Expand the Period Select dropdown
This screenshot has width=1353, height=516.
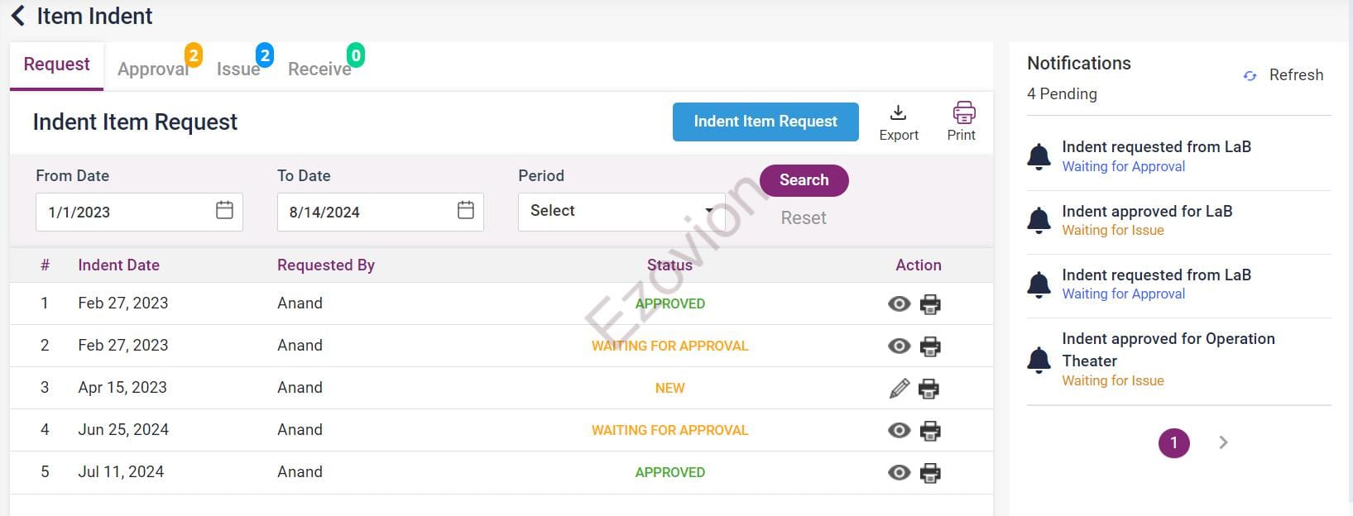[621, 212]
